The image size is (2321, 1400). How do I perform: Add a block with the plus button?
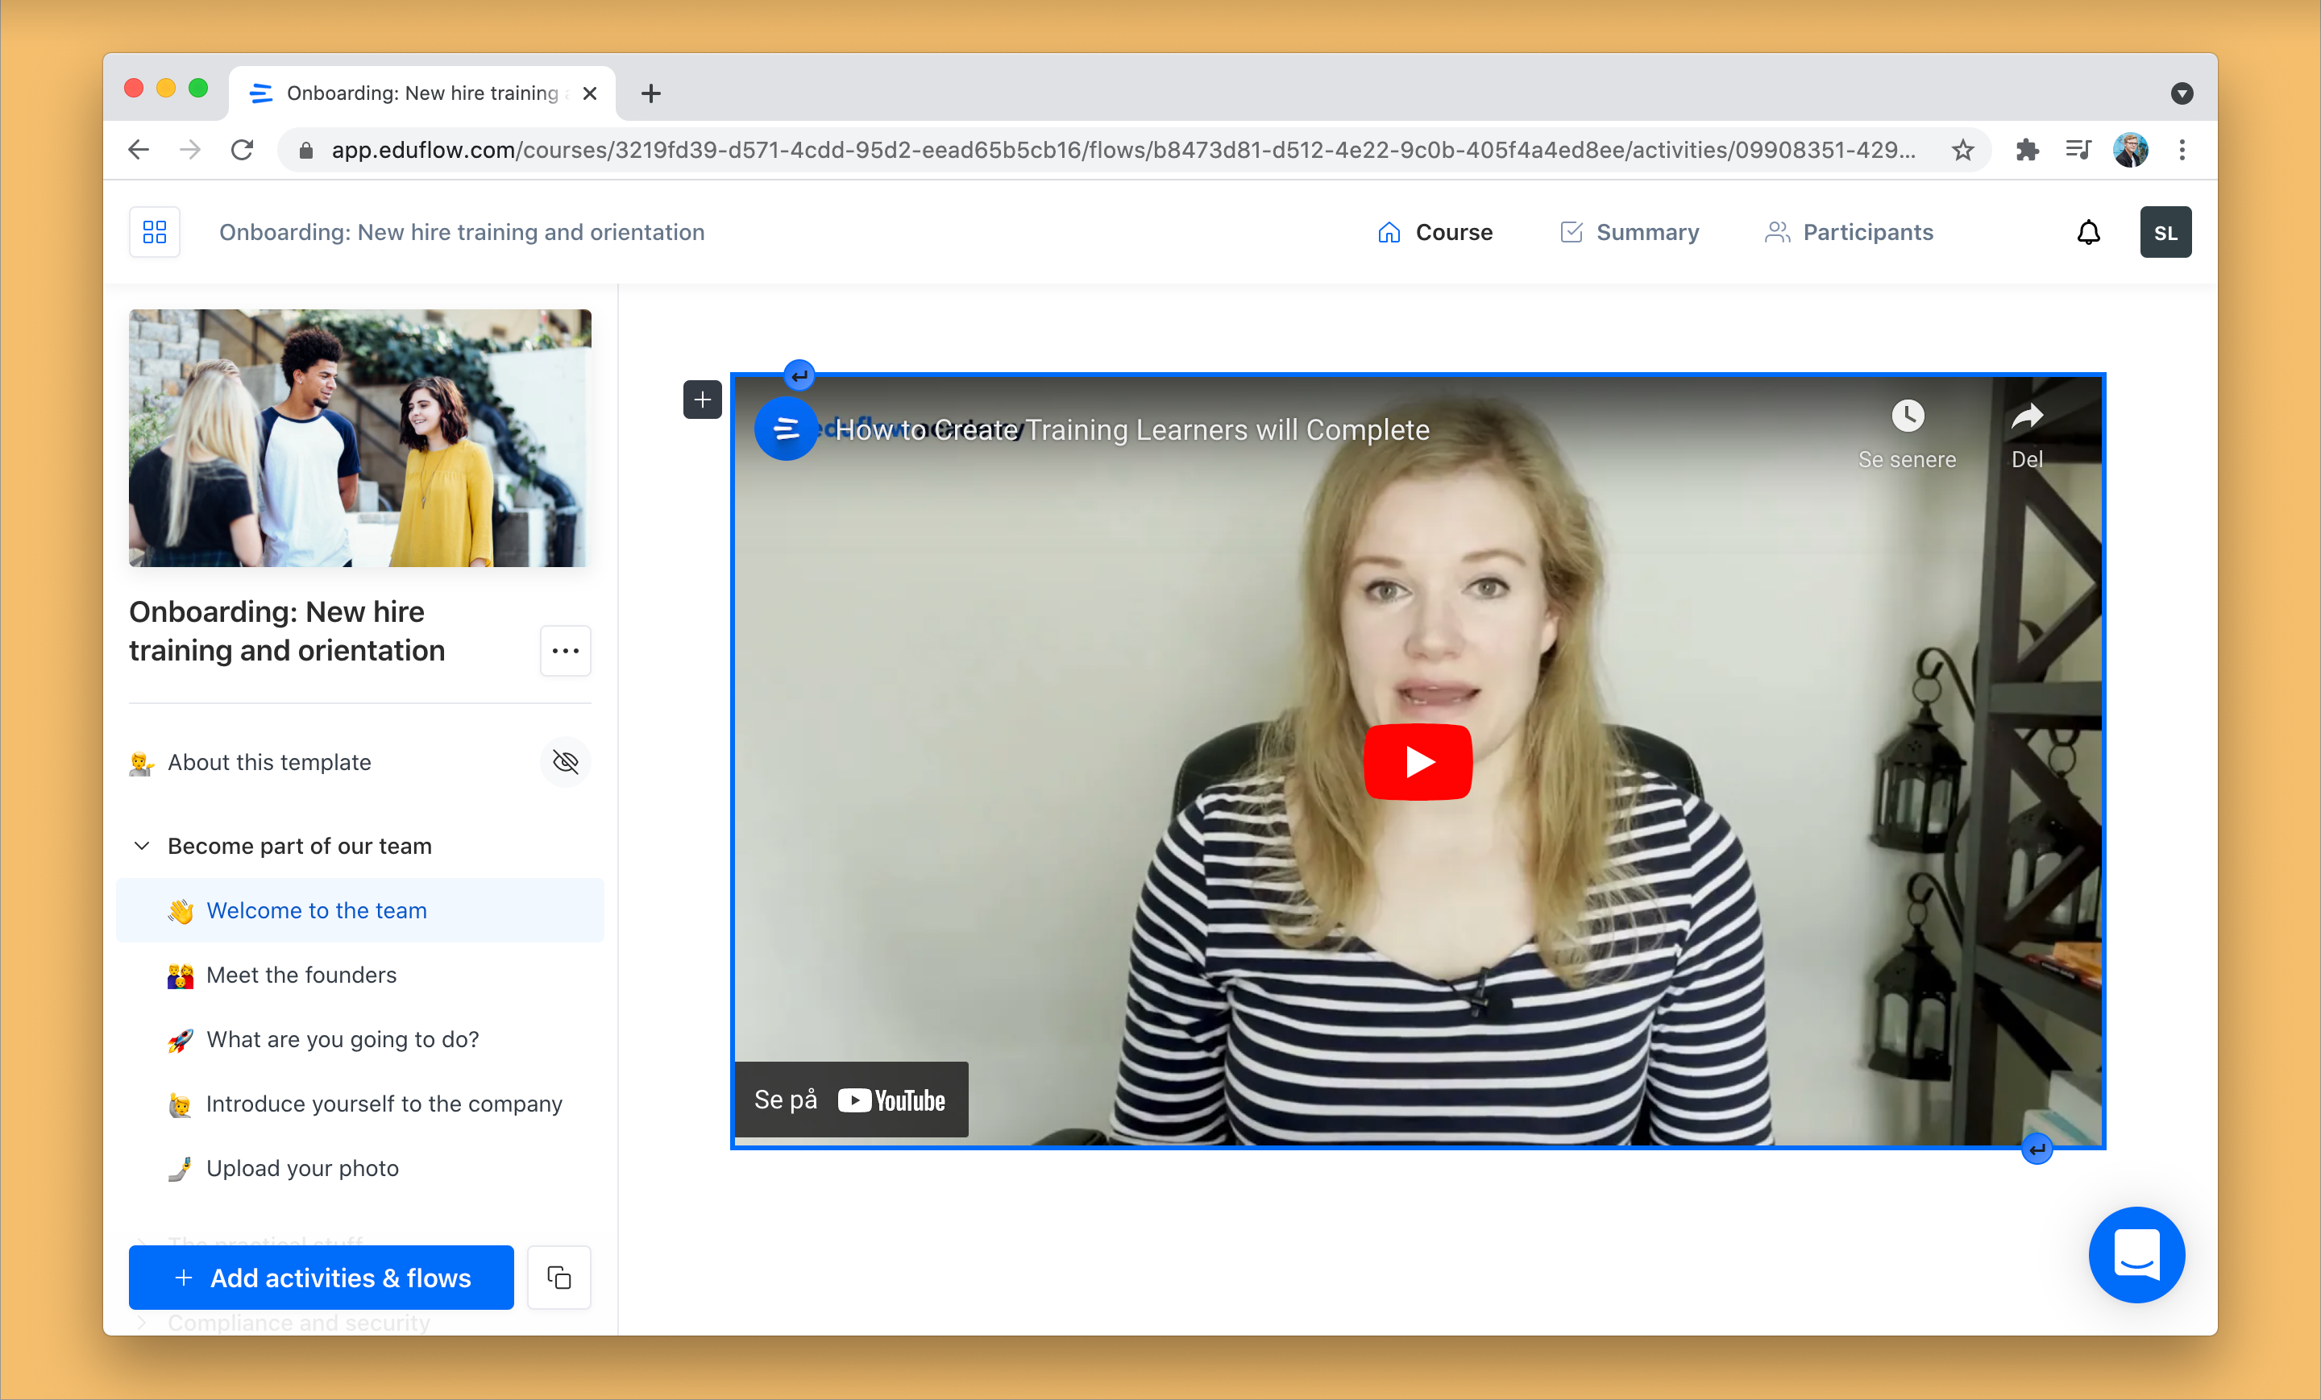(702, 400)
